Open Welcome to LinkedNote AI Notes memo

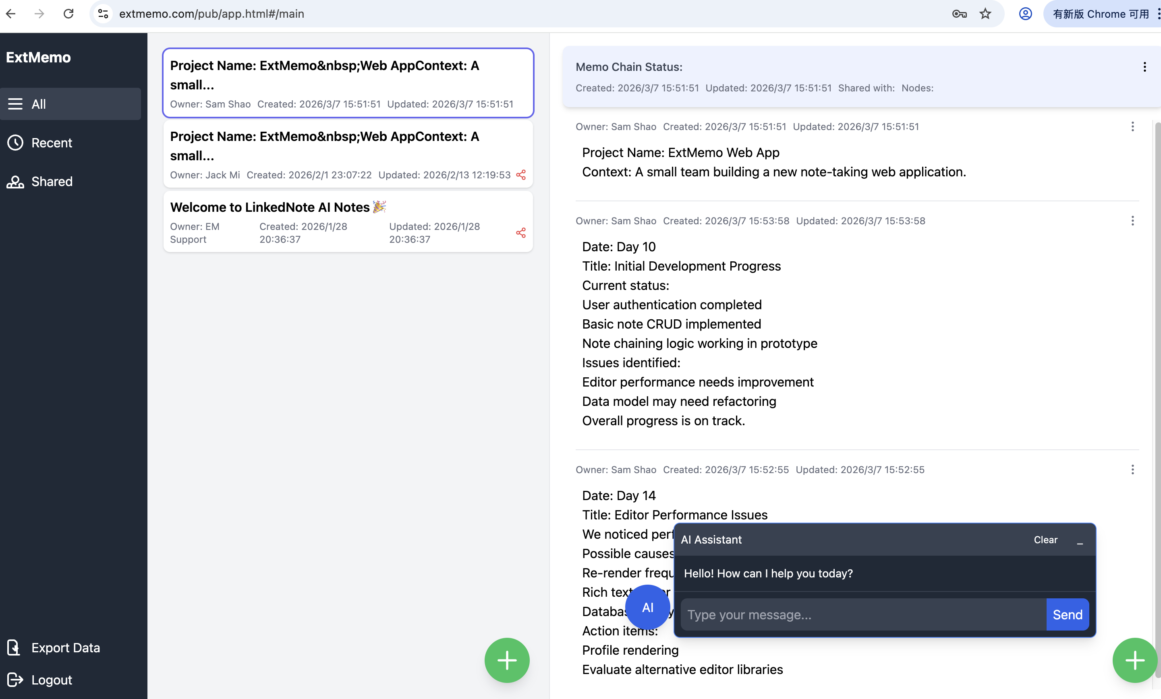point(348,221)
